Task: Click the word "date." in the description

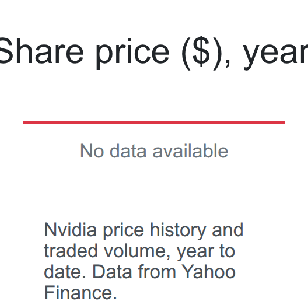Action: tap(65, 272)
